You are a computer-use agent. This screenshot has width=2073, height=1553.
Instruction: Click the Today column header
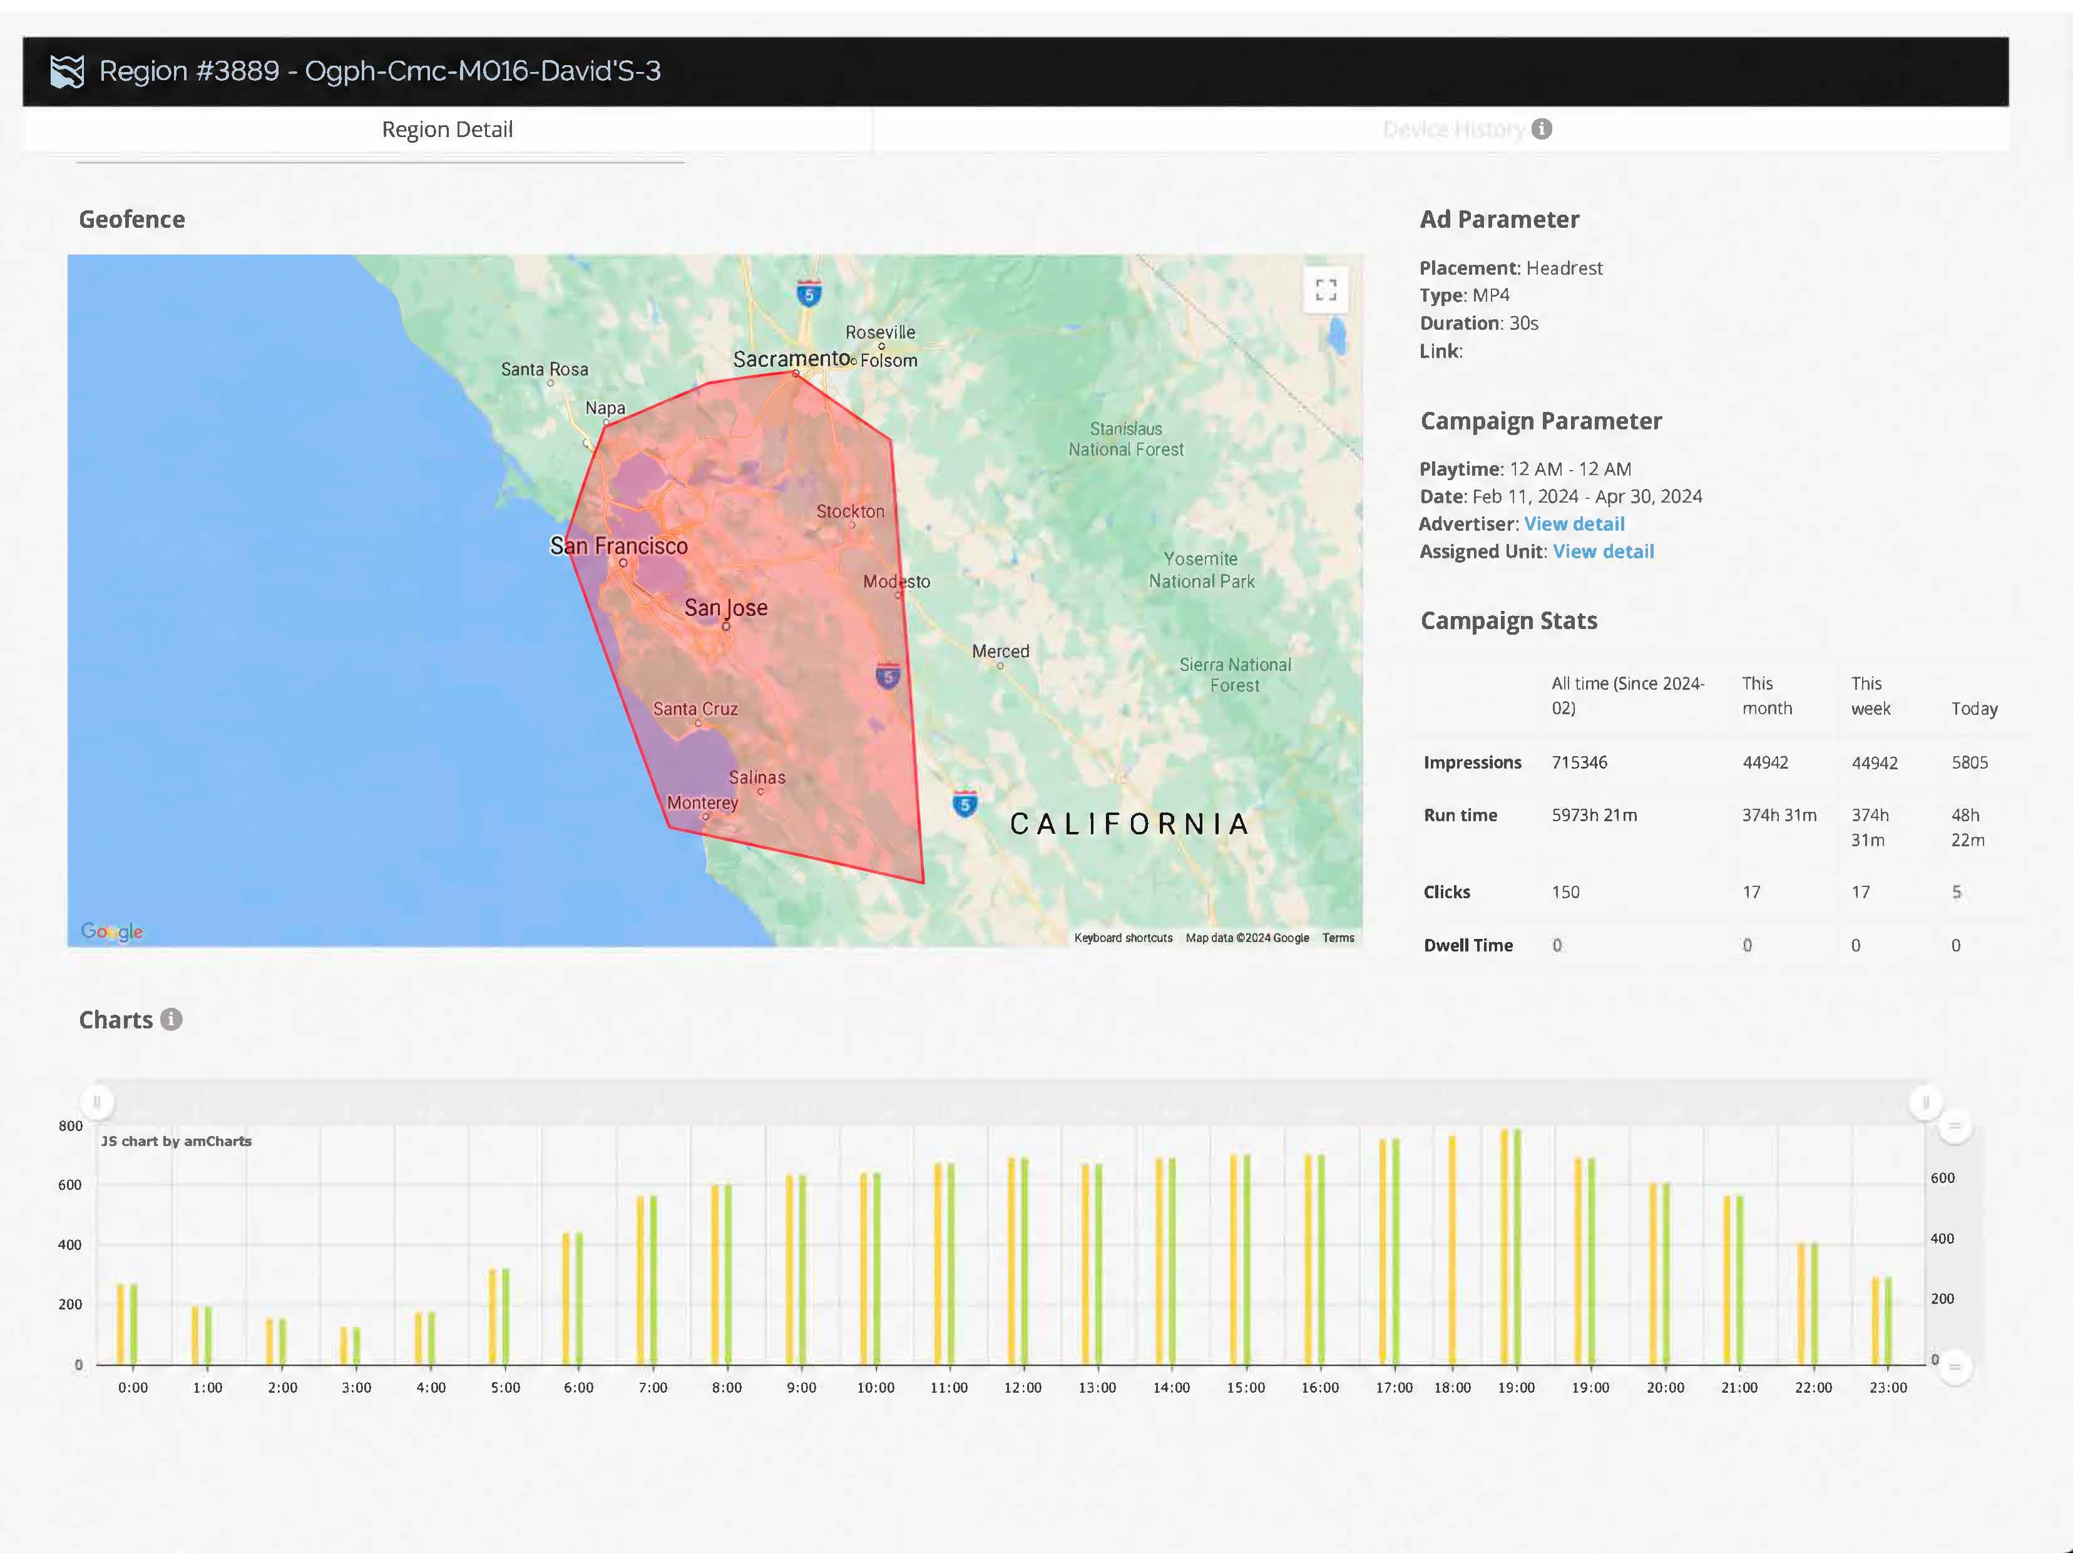(x=1973, y=709)
